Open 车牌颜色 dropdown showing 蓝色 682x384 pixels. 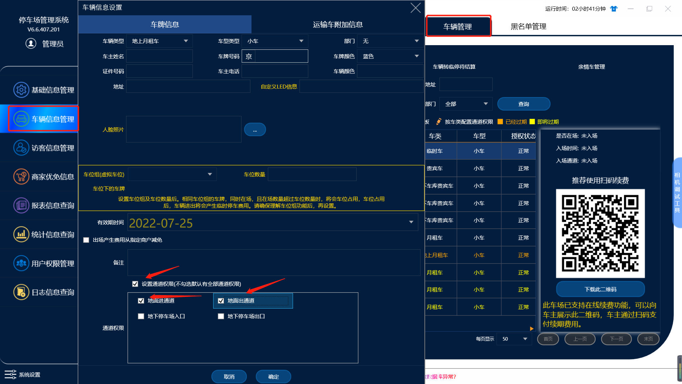coord(390,56)
